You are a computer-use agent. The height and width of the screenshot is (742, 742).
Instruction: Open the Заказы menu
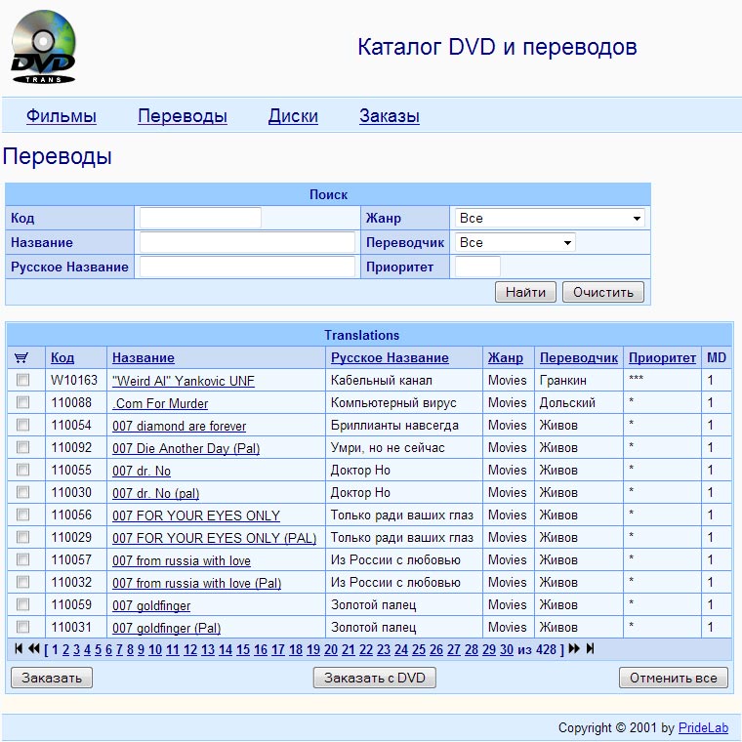click(390, 116)
